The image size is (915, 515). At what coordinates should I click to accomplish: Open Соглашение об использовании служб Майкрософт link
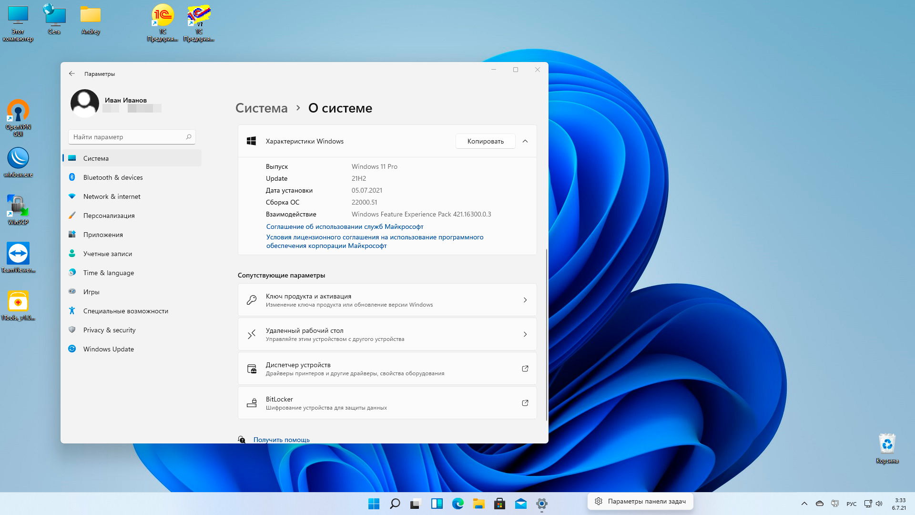(345, 227)
